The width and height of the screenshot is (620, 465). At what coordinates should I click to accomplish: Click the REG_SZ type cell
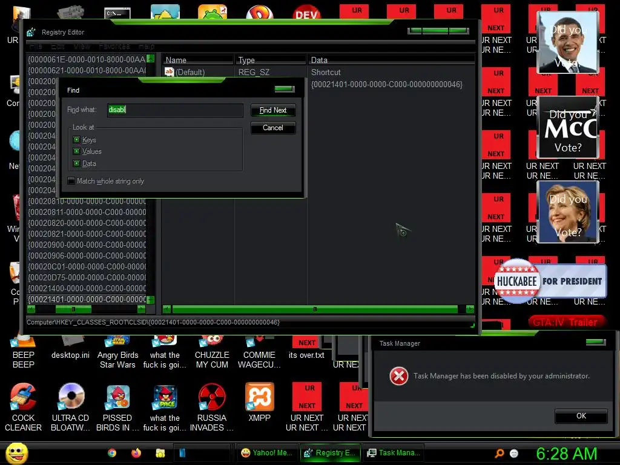pos(254,72)
